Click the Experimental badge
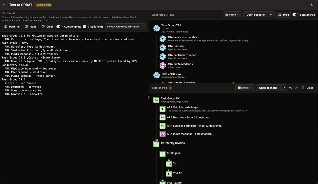This screenshot has width=318, height=184. tap(44, 5)
